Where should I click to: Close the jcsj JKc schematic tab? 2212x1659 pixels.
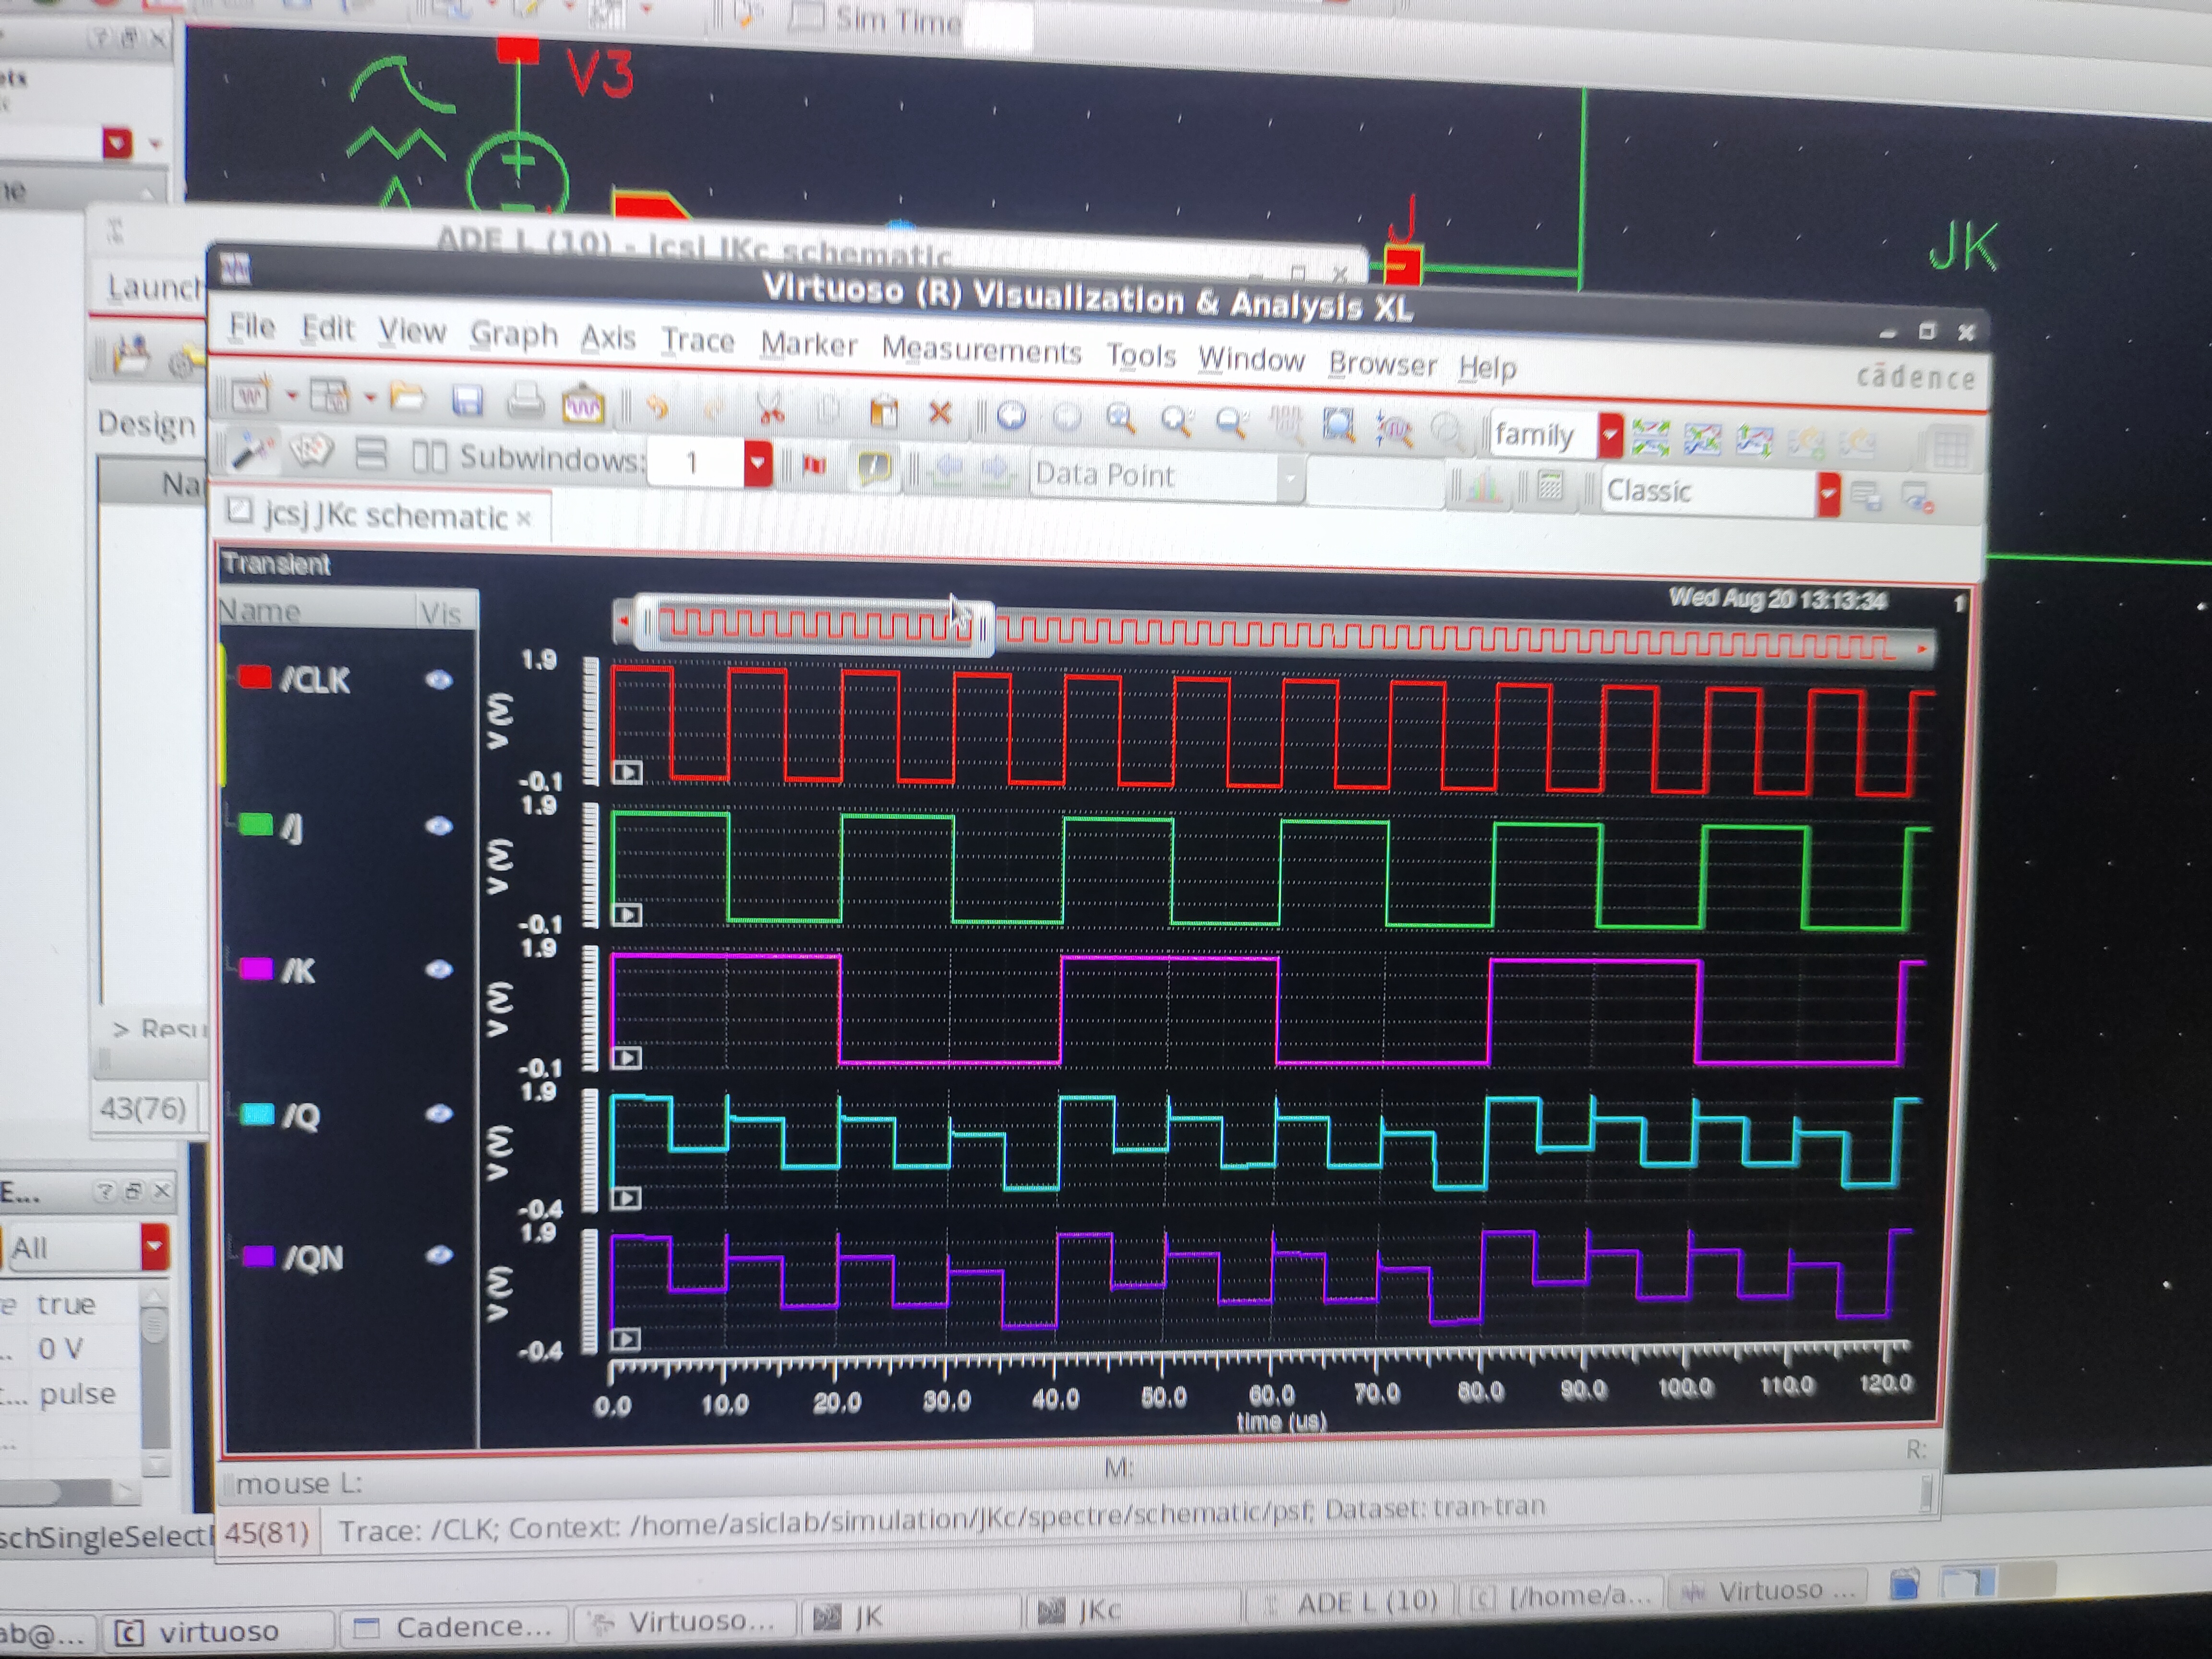point(524,518)
